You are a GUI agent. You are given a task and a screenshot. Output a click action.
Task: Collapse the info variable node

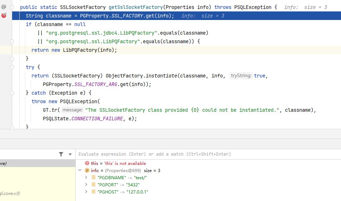click(80, 171)
